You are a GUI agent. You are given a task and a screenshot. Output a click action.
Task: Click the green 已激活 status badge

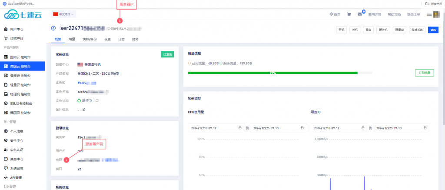[167, 54]
